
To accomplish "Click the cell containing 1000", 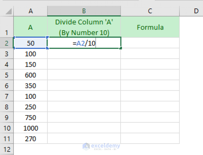I will (30, 128).
